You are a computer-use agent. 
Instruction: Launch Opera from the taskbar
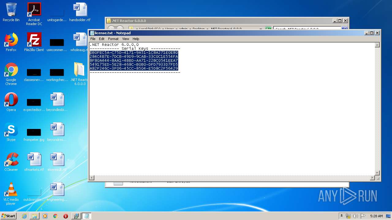point(66,216)
